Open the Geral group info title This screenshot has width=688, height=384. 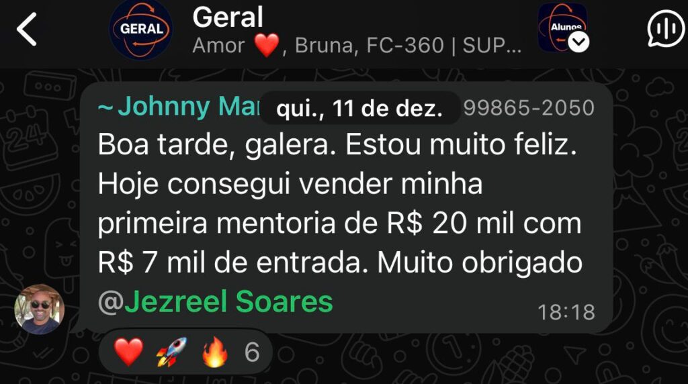point(228,17)
